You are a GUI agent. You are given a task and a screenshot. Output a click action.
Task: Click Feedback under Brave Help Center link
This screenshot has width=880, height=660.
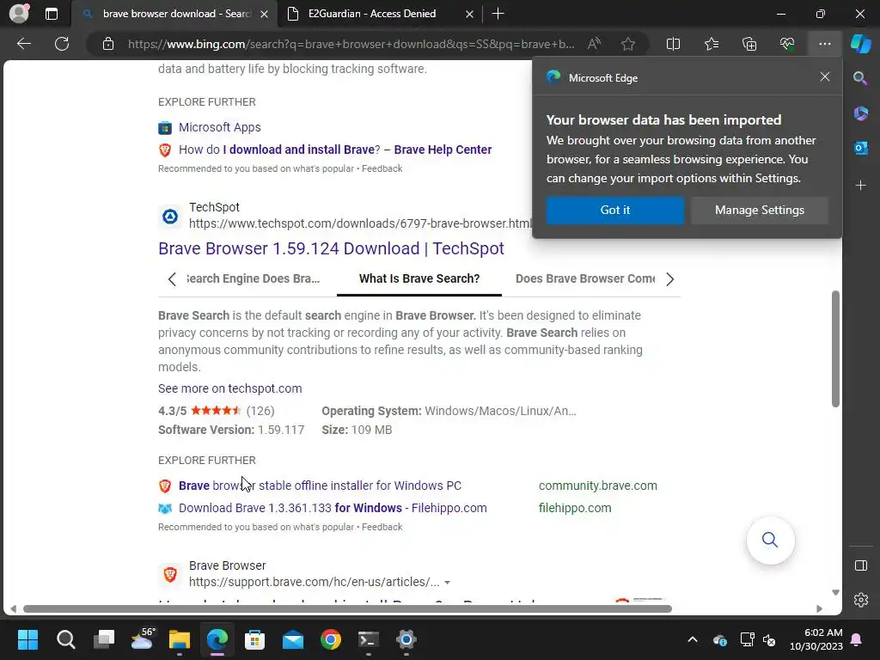pyautogui.click(x=382, y=168)
